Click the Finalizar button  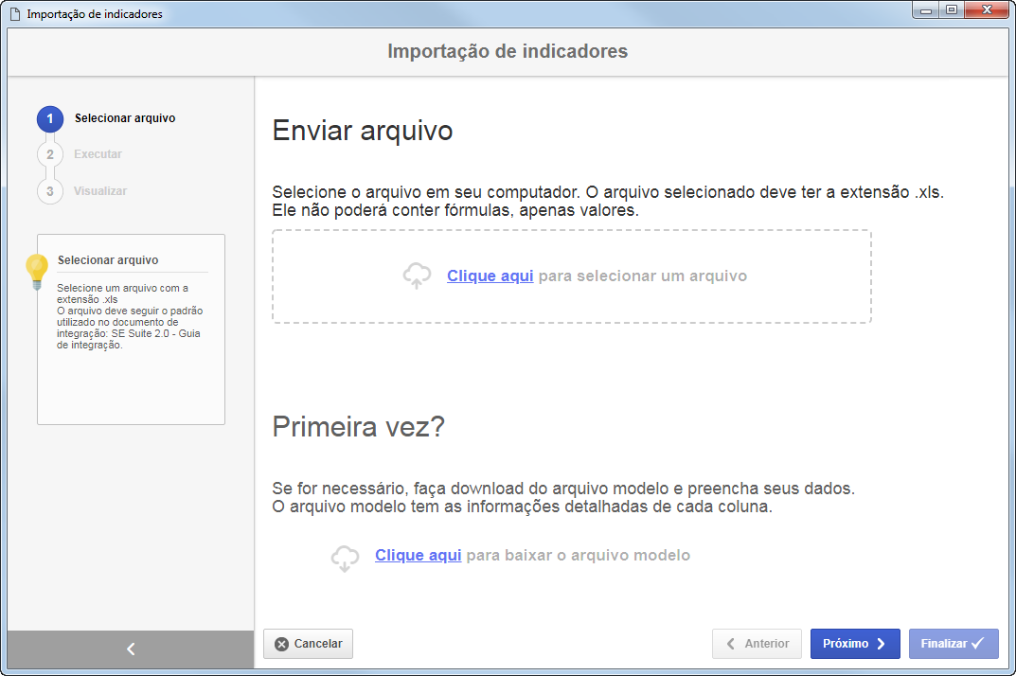(954, 644)
